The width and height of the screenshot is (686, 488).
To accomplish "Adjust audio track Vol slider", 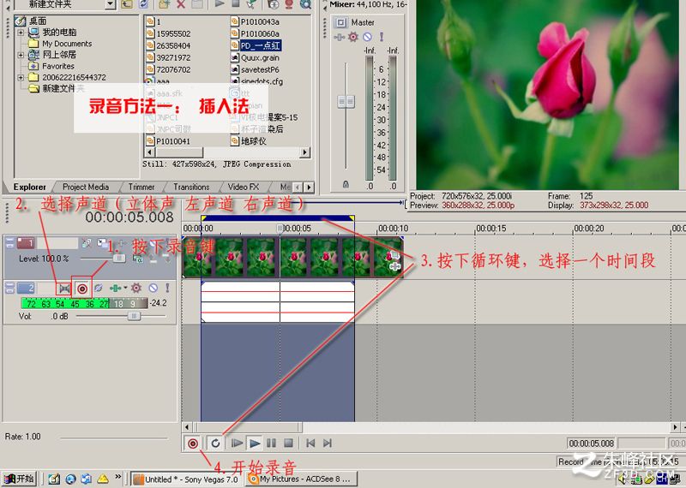I will [x=134, y=316].
